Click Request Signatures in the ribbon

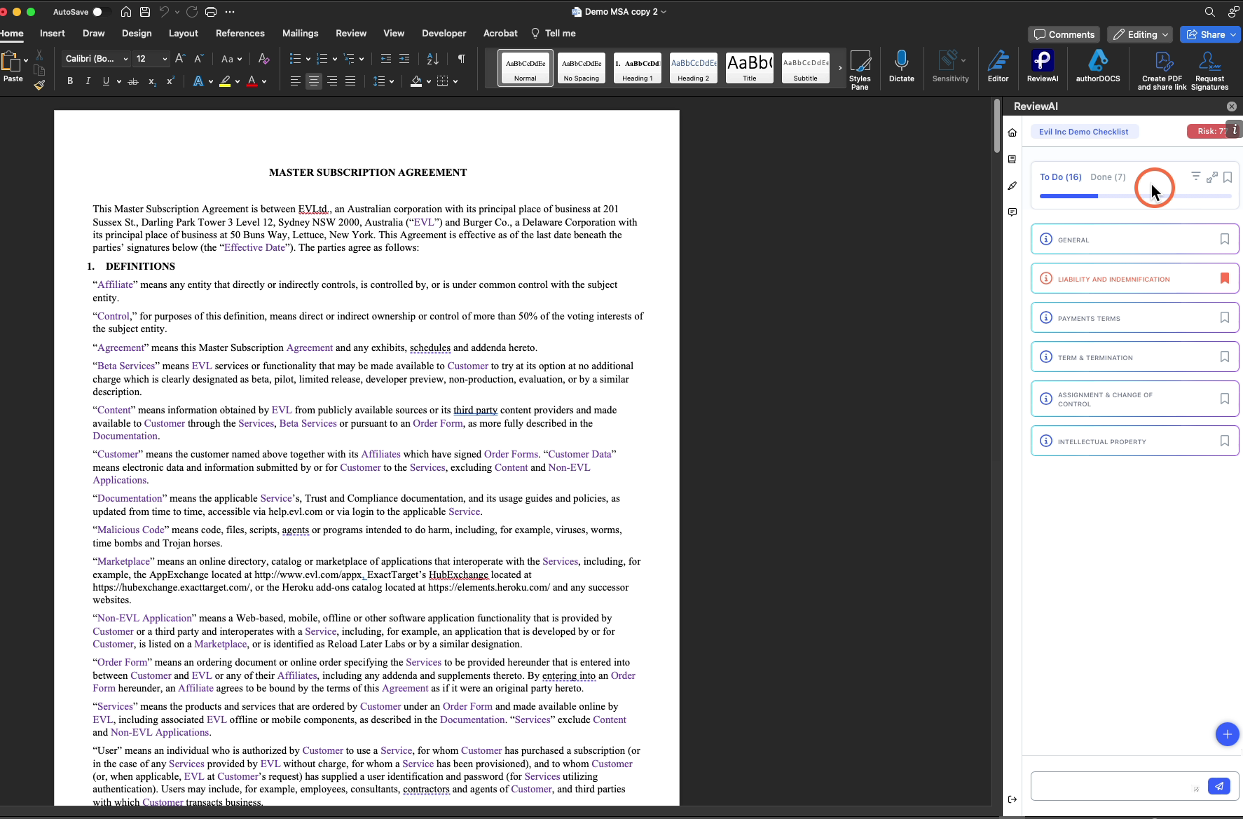(x=1209, y=69)
